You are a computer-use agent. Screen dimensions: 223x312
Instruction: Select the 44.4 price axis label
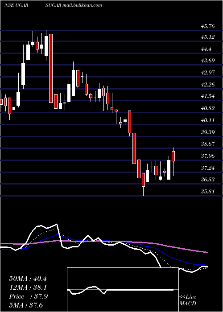click(206, 49)
